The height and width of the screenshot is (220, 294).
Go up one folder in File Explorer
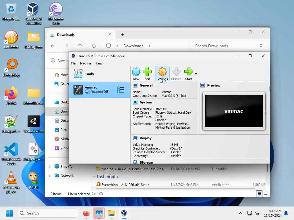80,46
